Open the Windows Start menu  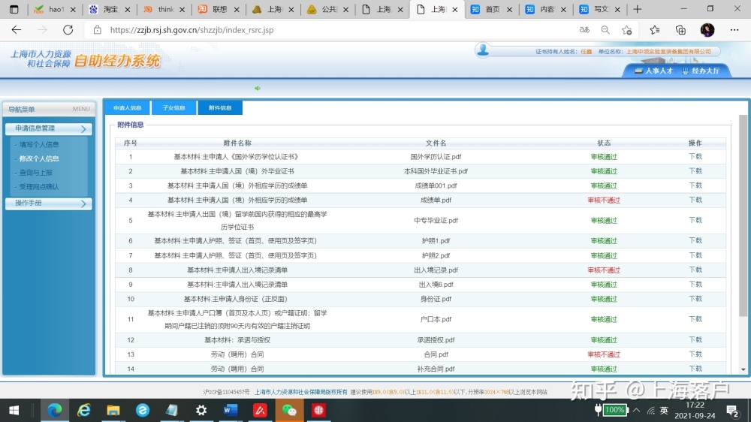click(x=14, y=410)
